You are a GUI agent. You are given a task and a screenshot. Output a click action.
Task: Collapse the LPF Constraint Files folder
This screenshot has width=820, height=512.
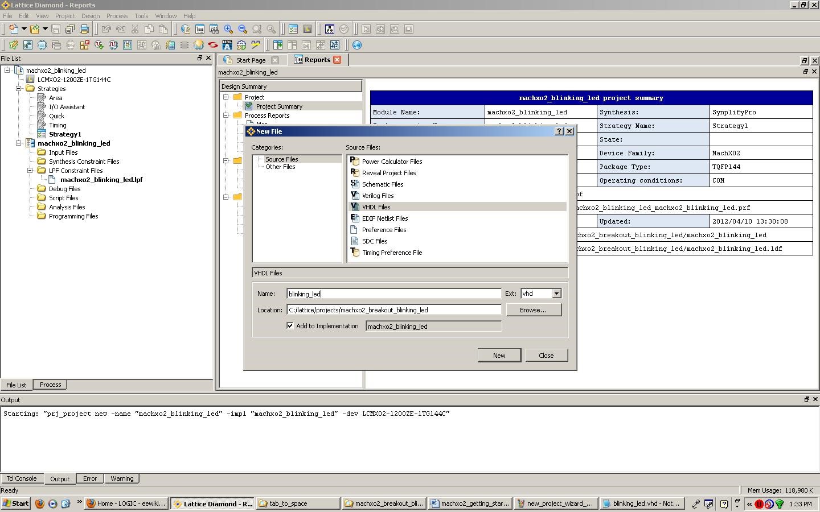pos(30,171)
